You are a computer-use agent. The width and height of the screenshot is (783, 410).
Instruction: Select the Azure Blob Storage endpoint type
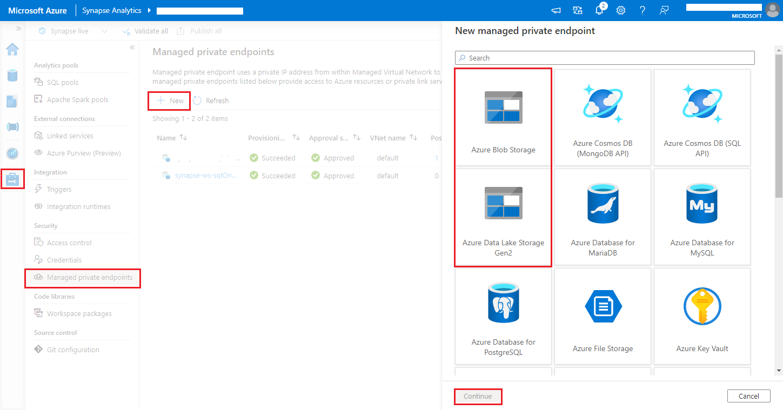(503, 116)
